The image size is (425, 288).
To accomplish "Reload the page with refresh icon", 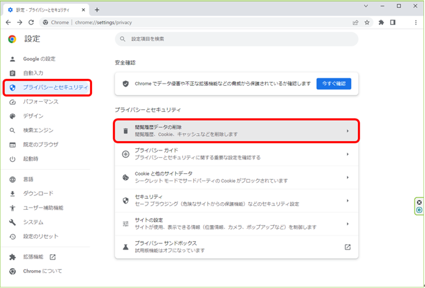I will coord(31,22).
